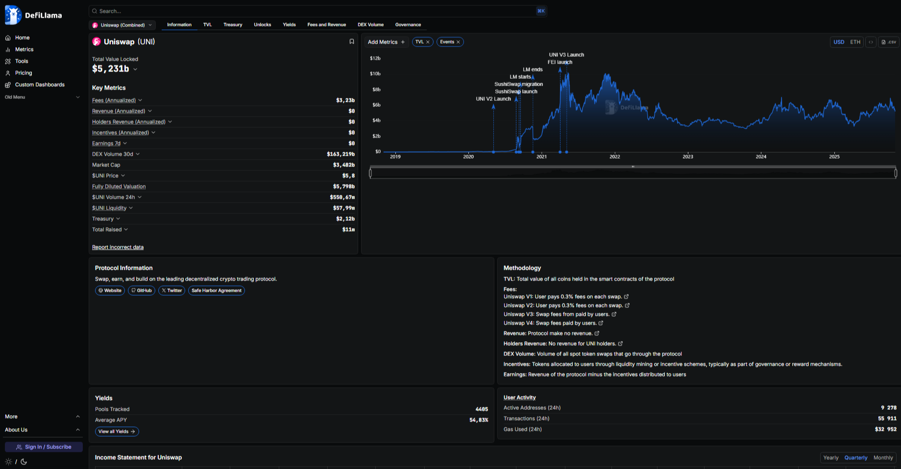Switch to the light mode sun icon
The width and height of the screenshot is (901, 469).
8,462
